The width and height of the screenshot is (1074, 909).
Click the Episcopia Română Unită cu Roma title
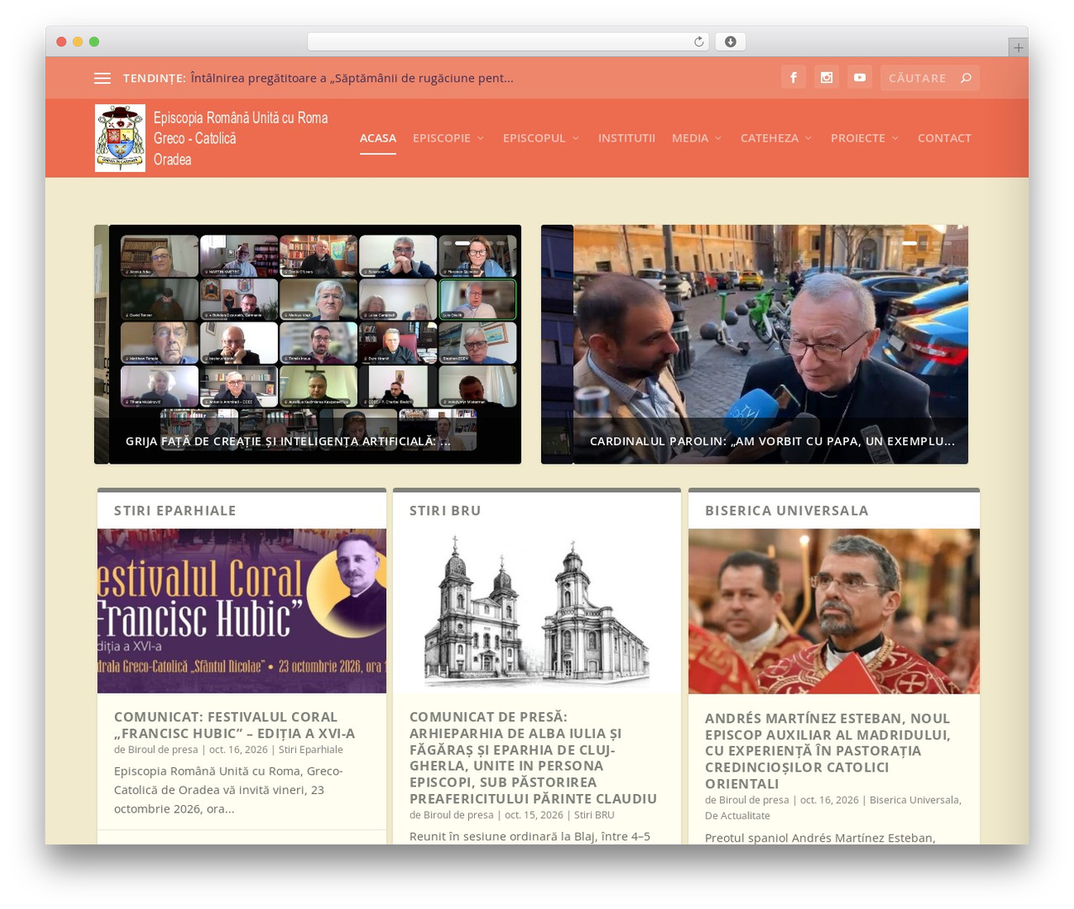coord(241,138)
